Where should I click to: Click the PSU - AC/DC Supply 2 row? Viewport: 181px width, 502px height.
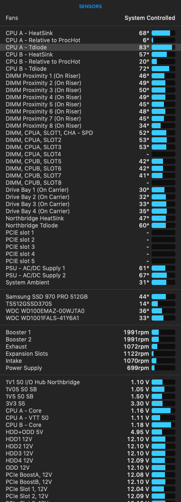pos(90,275)
